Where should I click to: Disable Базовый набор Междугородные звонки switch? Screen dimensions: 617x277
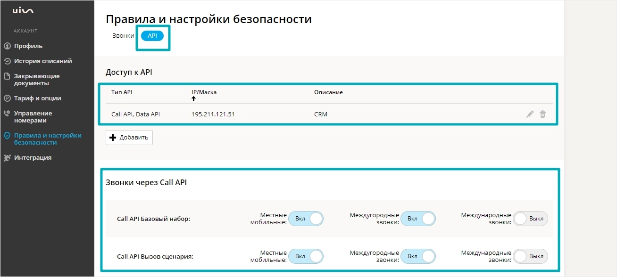coord(418,219)
